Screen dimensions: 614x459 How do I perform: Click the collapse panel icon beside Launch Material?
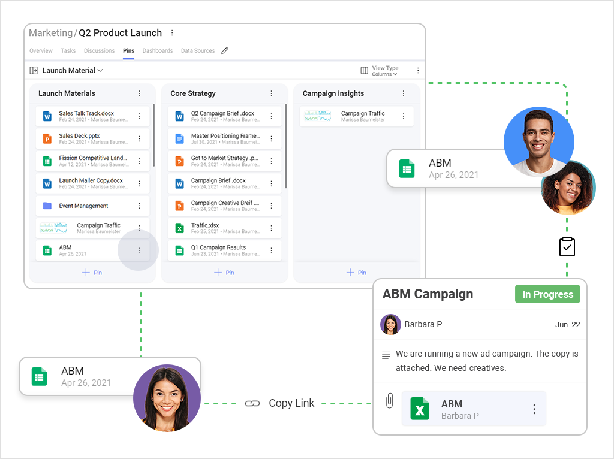coord(33,70)
